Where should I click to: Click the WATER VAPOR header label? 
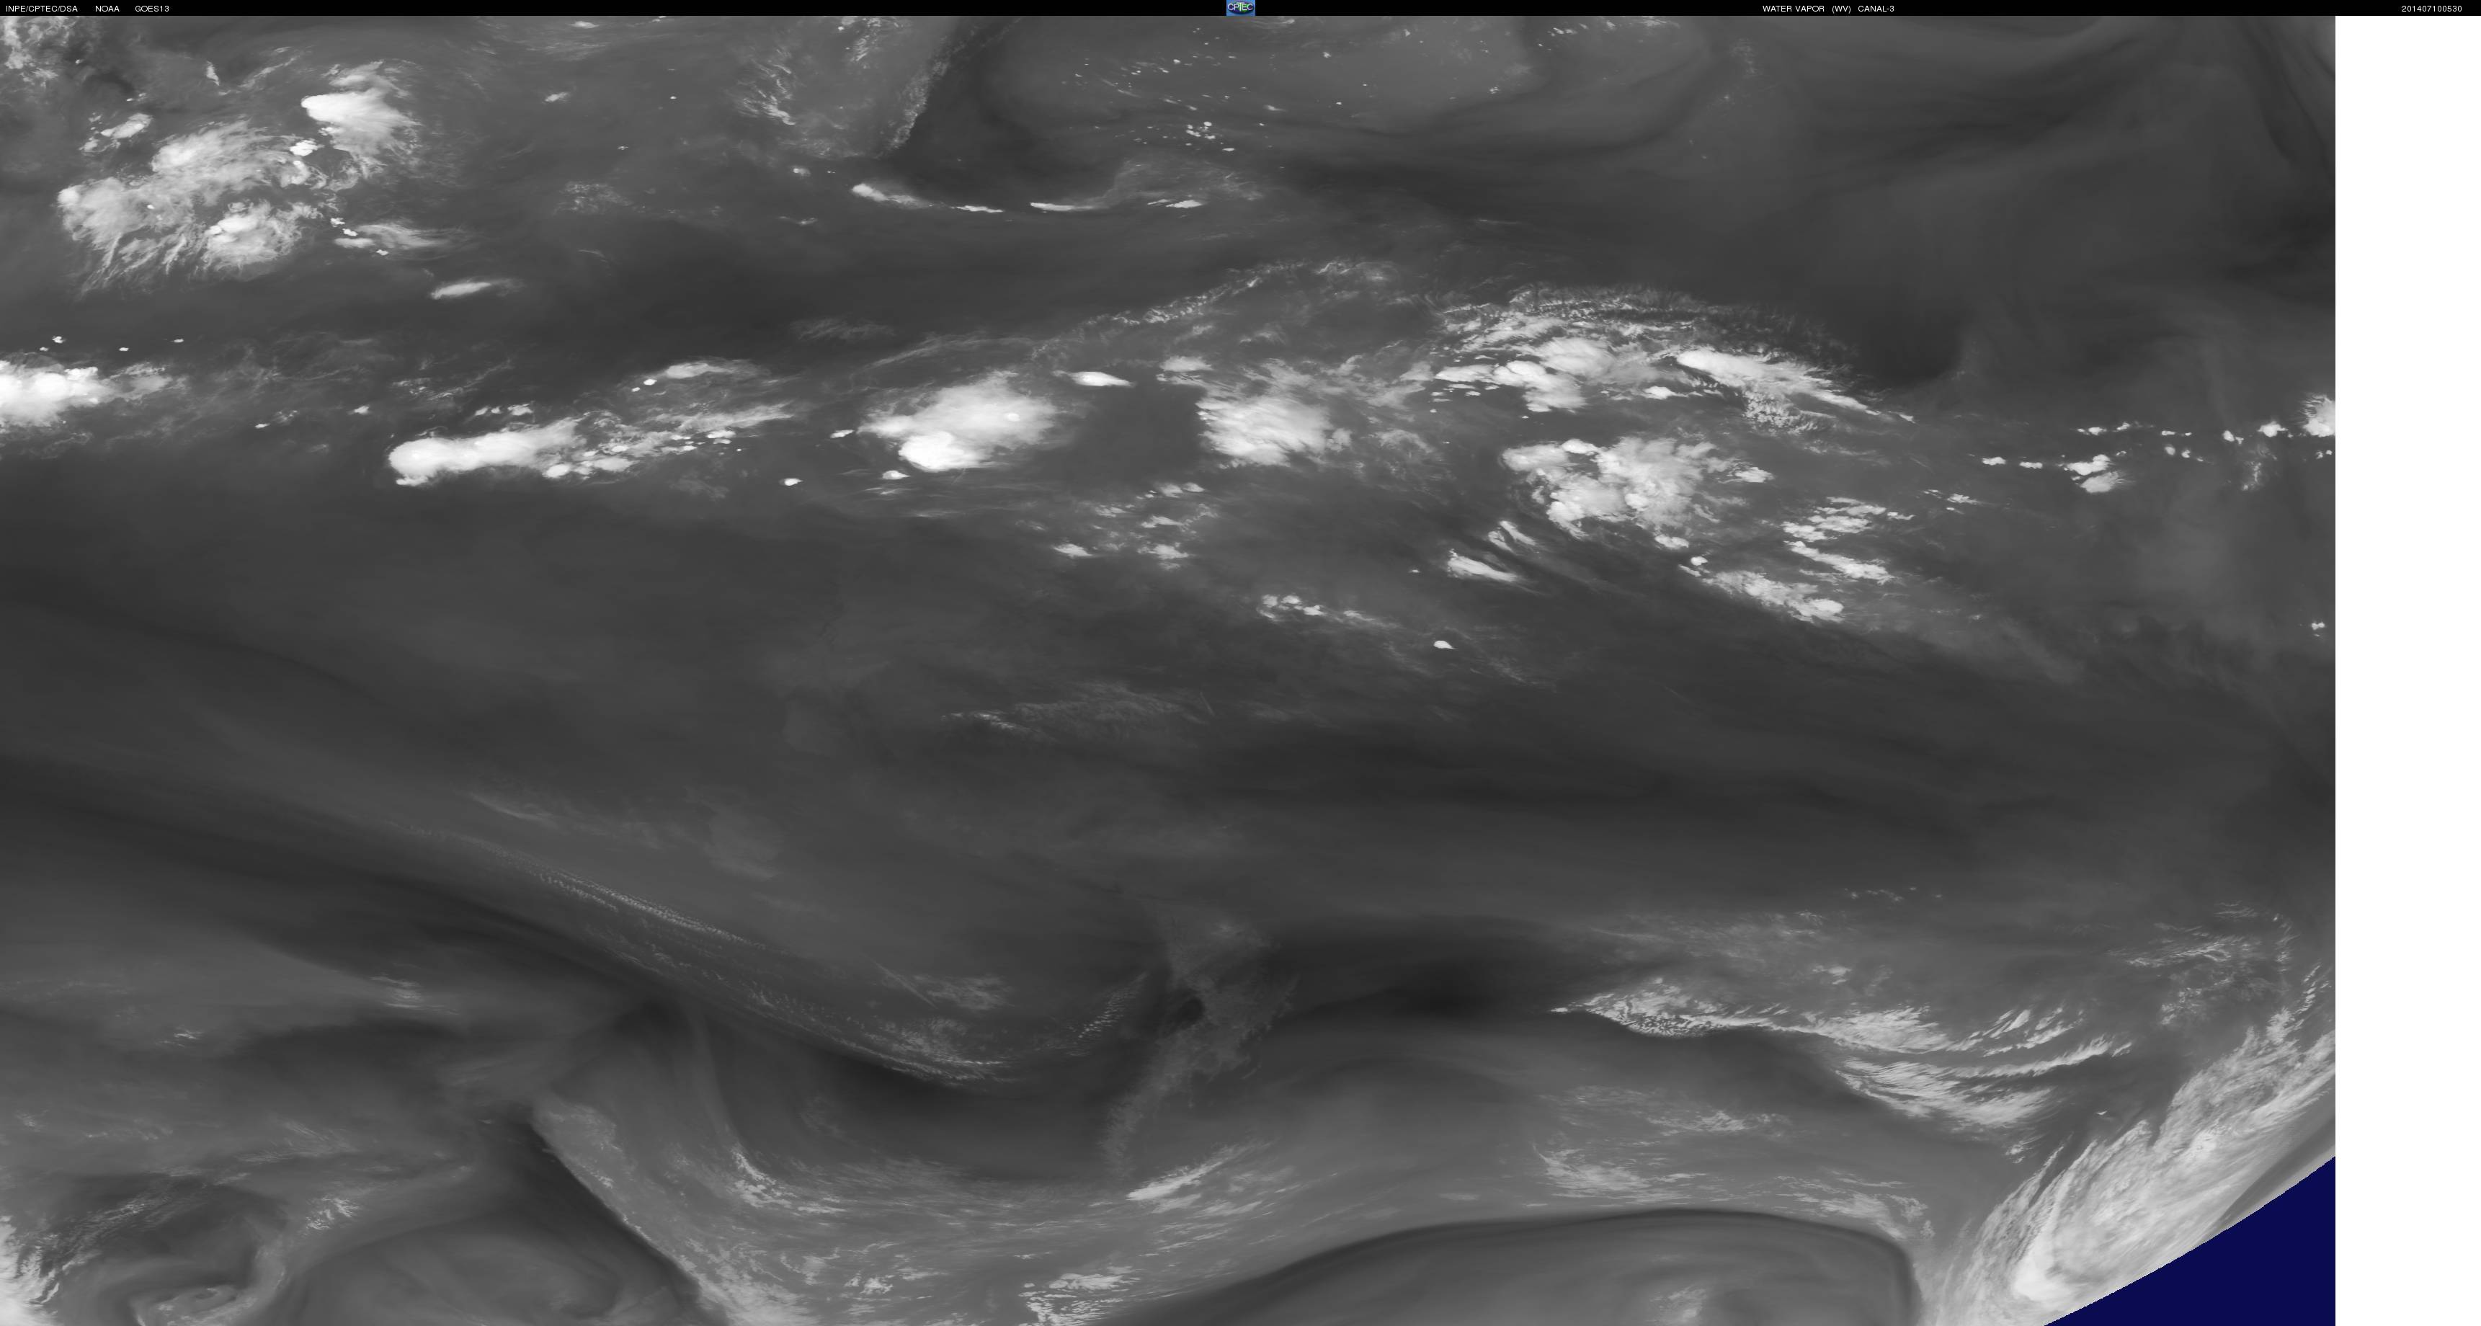[1794, 9]
